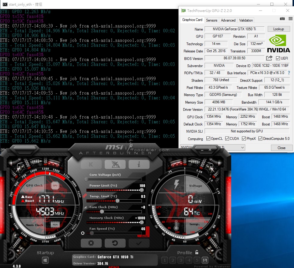Click the Bus Interface question mark
Screen dimensions: 294x268
tap(289, 73)
